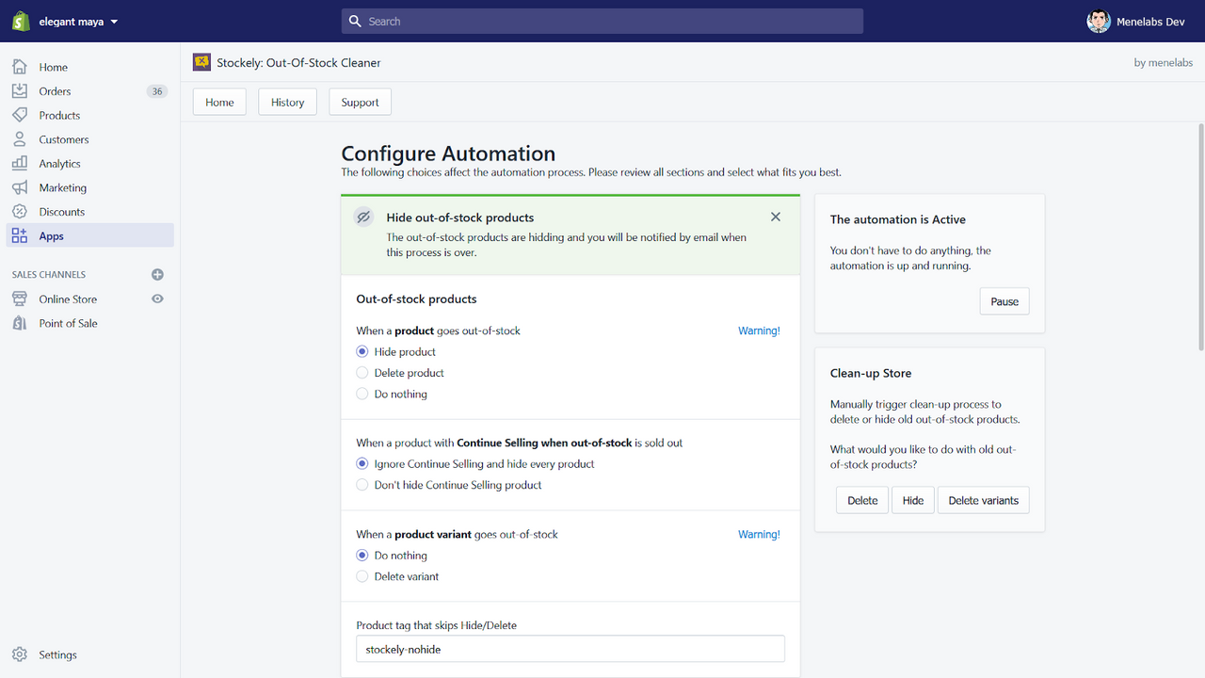
Task: Open the Support tab
Action: pos(360,103)
